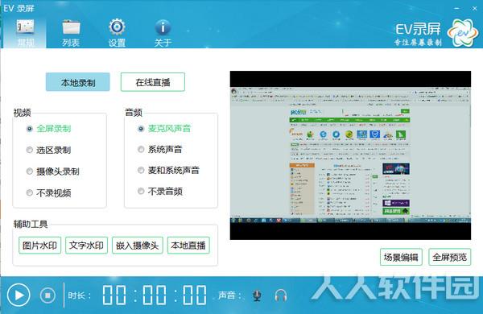Screen dimensions: 483x314
Task: Click the screen preview thumbnail
Action: 350,155
